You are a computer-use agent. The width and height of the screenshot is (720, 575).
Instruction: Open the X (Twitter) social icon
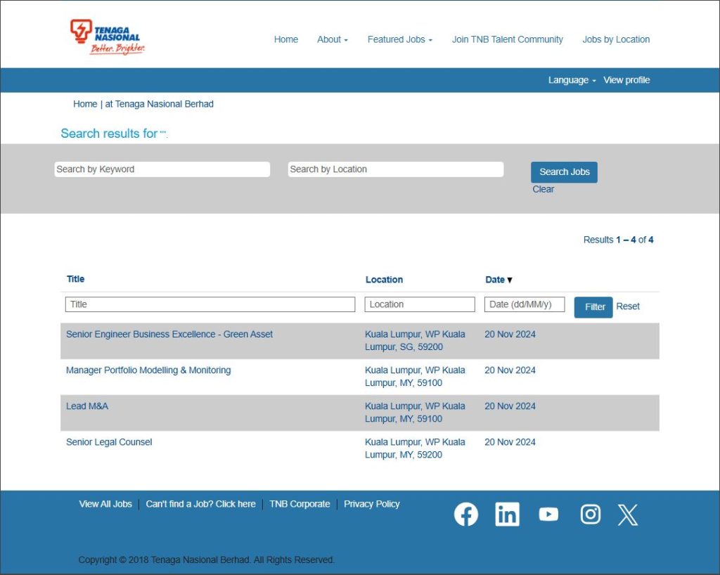tap(628, 515)
